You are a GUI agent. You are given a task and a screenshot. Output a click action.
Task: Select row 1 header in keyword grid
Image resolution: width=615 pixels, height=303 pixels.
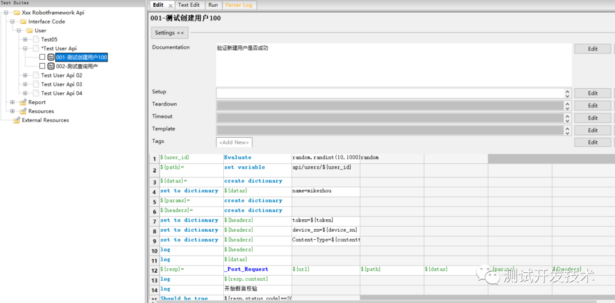pos(155,158)
